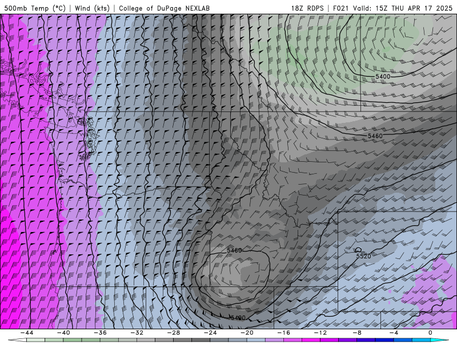Select the 0 degree color bar label
Image resolution: width=457 pixels, height=343 pixels.
(x=430, y=333)
